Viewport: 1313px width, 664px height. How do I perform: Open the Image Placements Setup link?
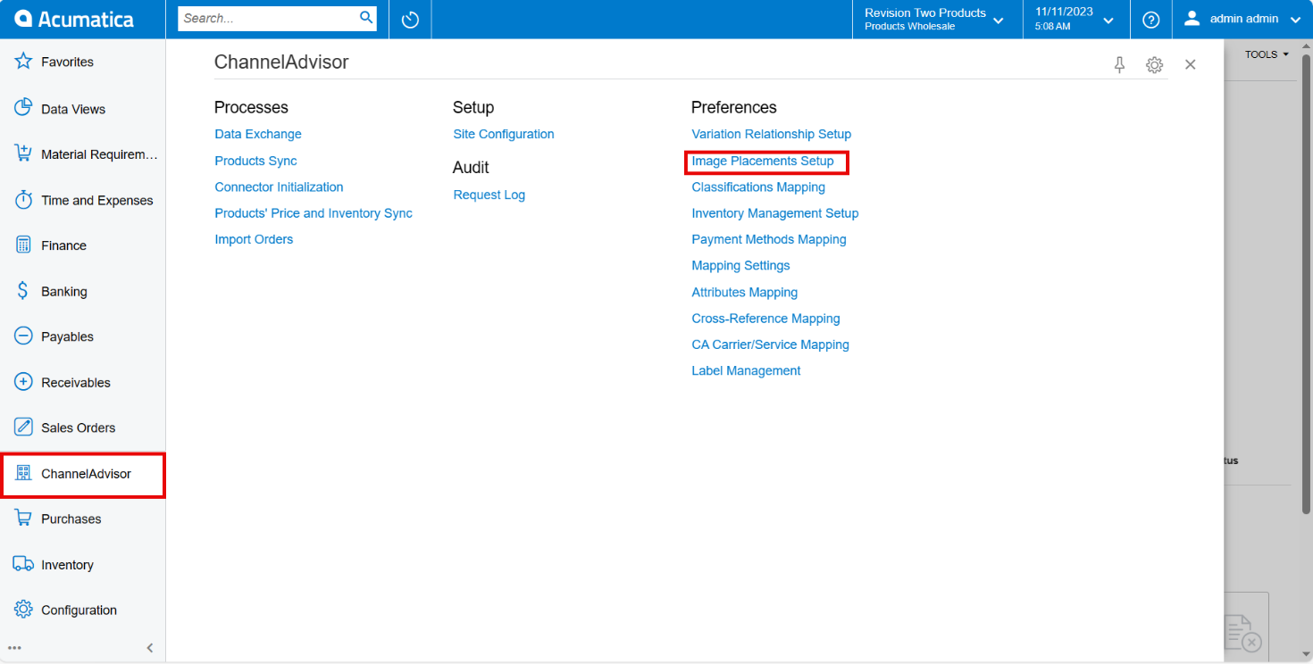coord(763,162)
